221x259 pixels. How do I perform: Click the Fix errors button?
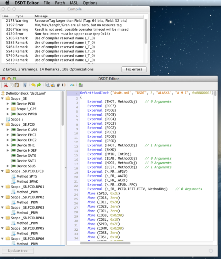134,69
